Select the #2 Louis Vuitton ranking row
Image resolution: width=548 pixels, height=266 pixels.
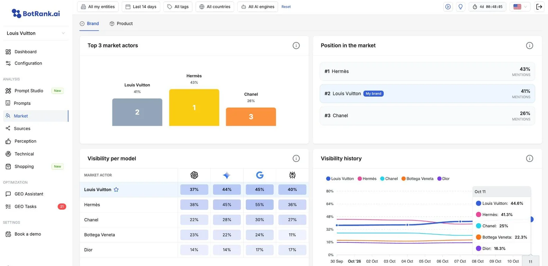[427, 94]
